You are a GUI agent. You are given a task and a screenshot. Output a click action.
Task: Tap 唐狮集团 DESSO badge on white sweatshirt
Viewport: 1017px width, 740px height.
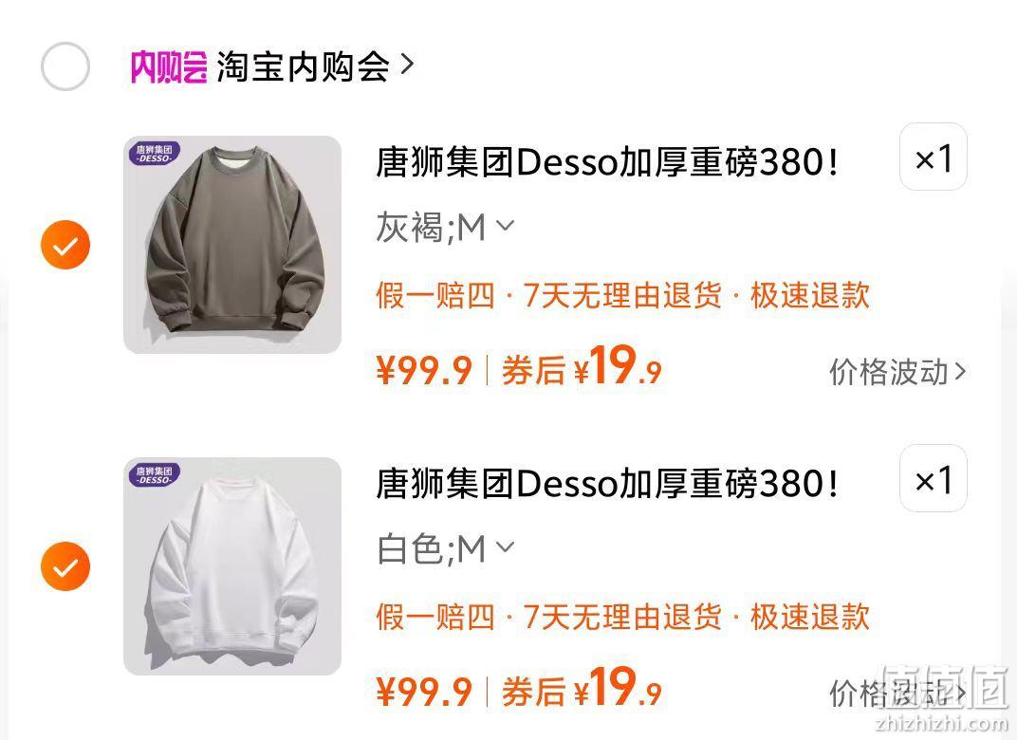tap(155, 475)
